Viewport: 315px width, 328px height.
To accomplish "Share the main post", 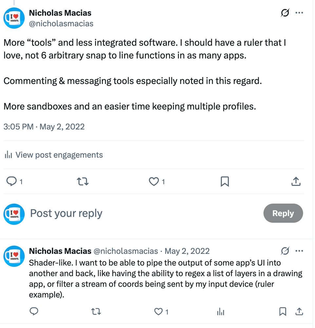I will [296, 181].
